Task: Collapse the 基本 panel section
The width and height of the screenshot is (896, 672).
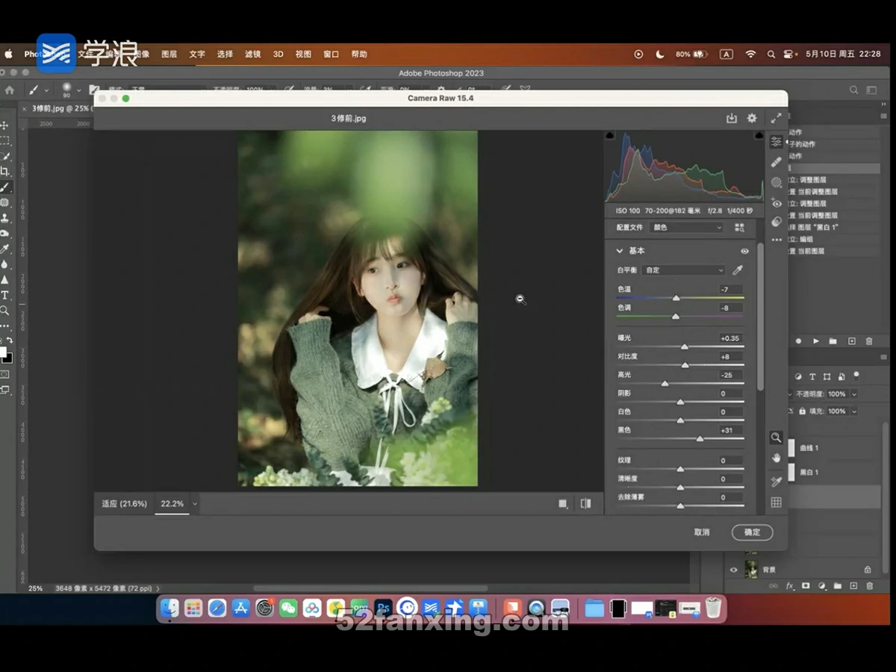Action: click(619, 251)
